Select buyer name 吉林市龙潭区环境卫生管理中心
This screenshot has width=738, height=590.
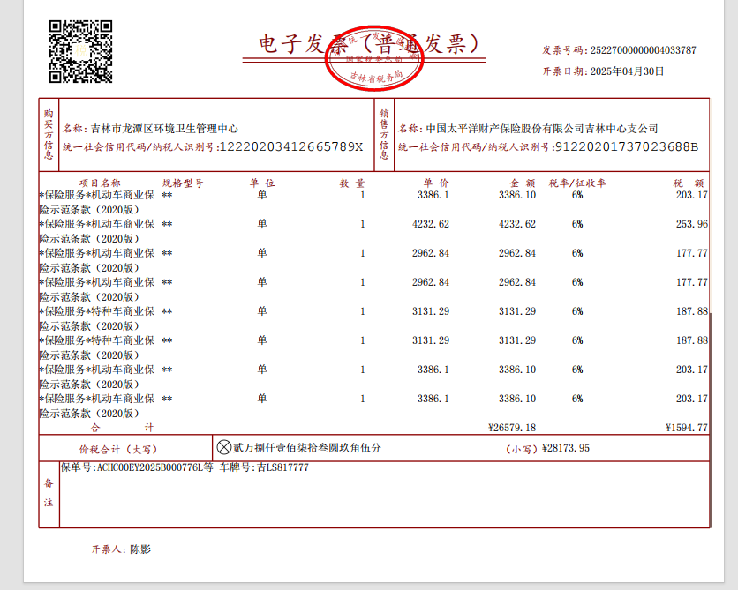164,129
